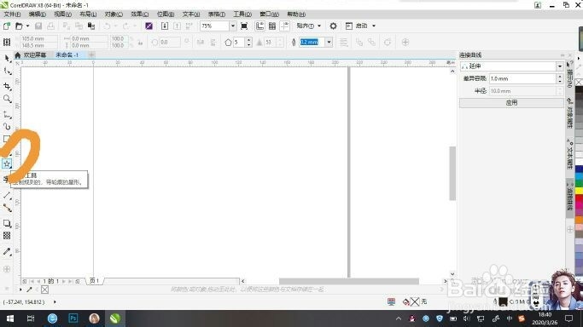This screenshot has height=327, width=583.
Task: Select the Drop Shadow tool
Action: point(7,223)
